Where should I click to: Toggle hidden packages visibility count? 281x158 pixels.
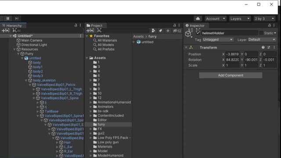point(177,31)
